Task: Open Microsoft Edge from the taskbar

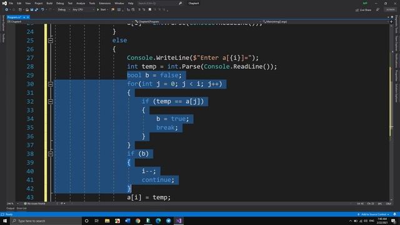Action: (x=158, y=221)
